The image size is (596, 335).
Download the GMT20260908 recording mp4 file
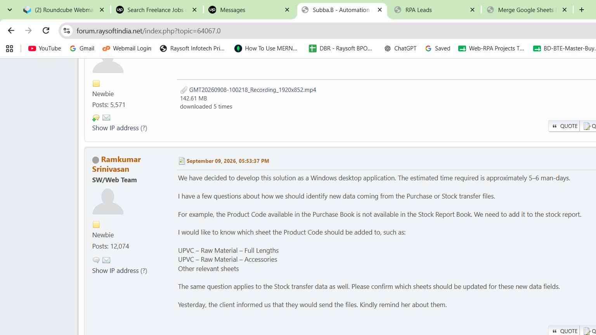coord(253,90)
